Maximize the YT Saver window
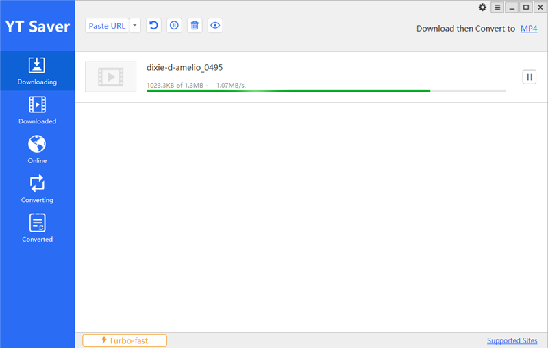548x348 pixels. pos(526,8)
